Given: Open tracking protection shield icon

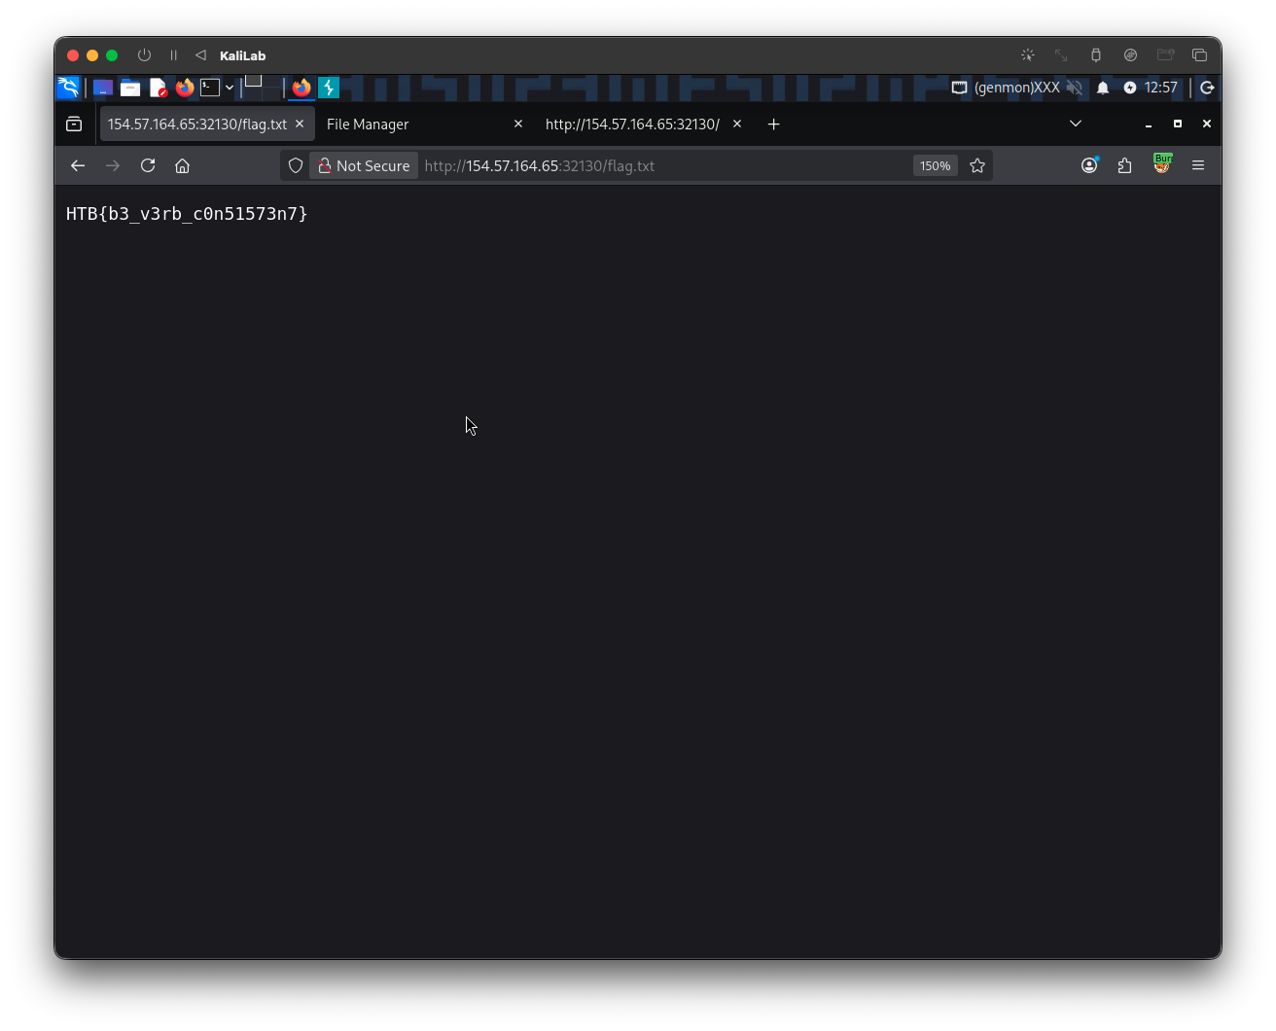Looking at the screenshot, I should pyautogui.click(x=296, y=165).
